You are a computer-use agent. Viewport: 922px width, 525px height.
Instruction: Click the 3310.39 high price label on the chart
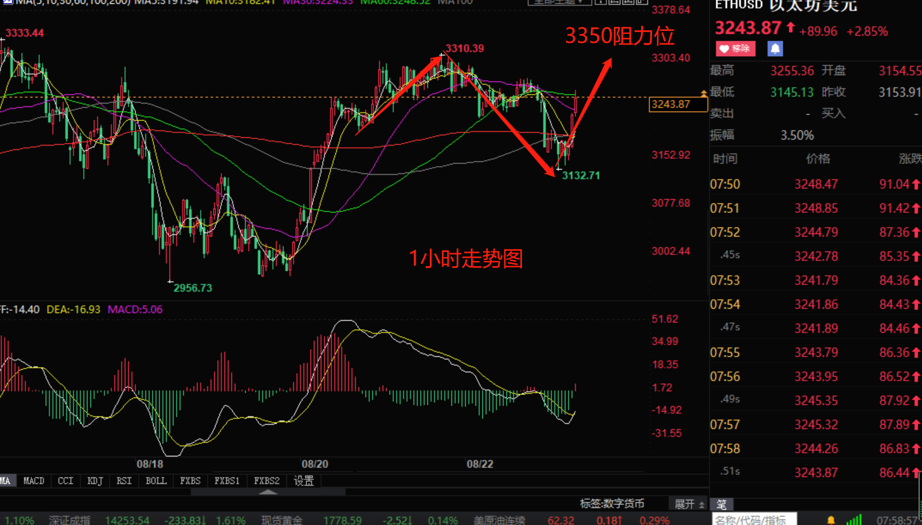coord(465,48)
